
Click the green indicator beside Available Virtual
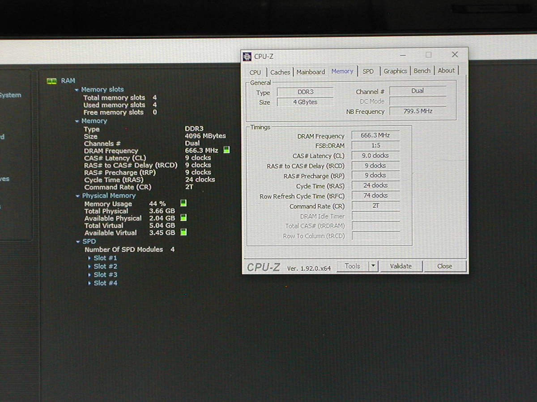(183, 232)
